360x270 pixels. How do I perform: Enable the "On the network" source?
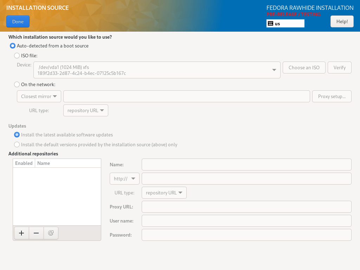(x=17, y=84)
